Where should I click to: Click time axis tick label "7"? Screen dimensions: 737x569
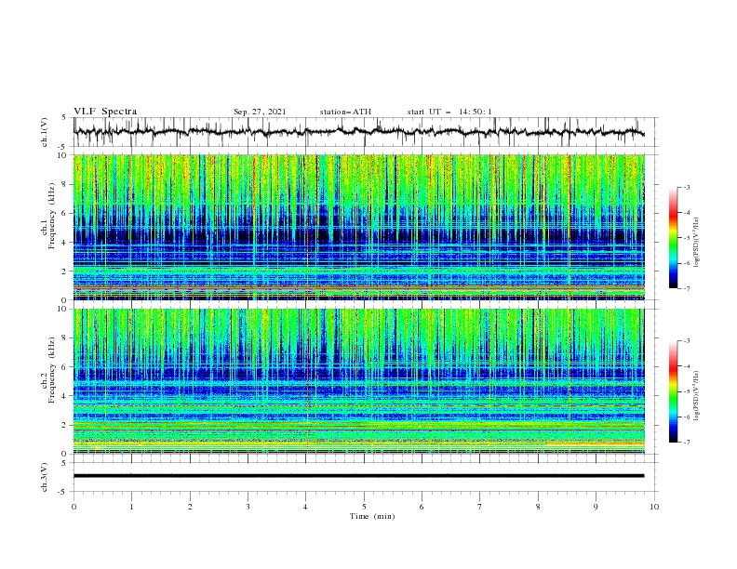coord(480,507)
